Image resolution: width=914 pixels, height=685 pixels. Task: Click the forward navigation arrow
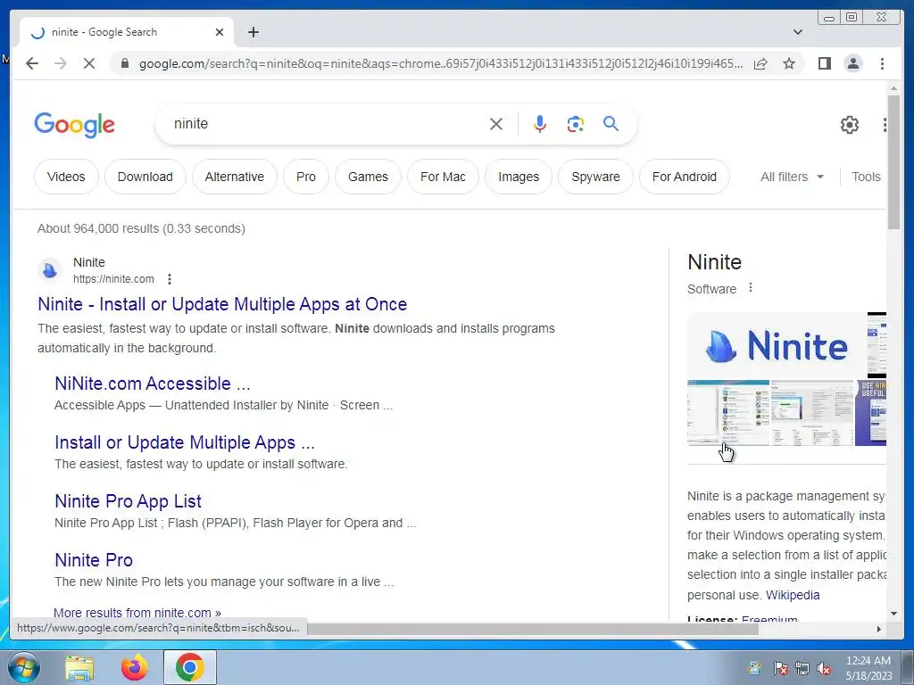click(x=61, y=63)
